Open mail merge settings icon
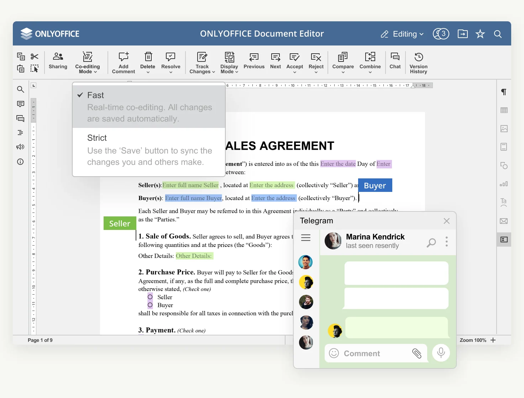The image size is (524, 398). pyautogui.click(x=504, y=221)
